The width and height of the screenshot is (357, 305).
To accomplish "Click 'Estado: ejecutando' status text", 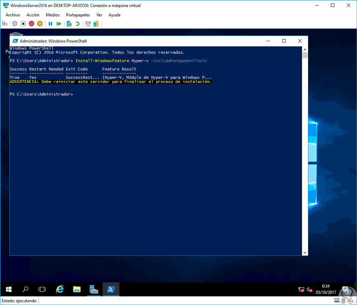I will (x=19, y=301).
